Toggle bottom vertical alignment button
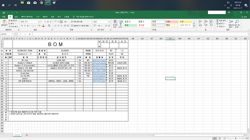Viewport: 250px width, 140px height. click(61, 22)
